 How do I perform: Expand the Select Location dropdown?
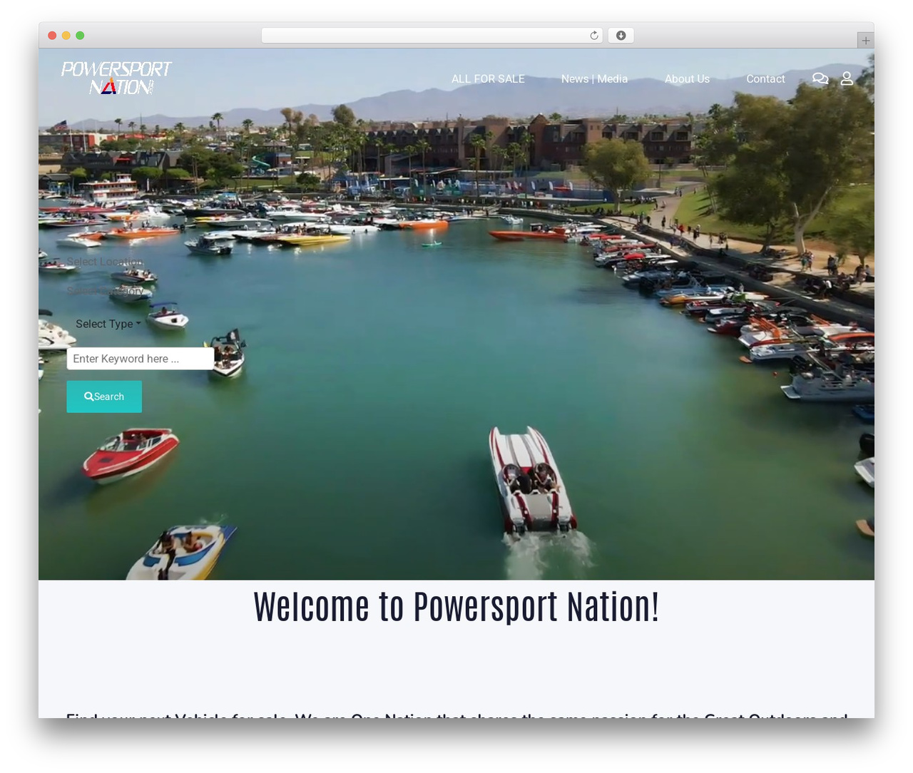[x=106, y=262]
